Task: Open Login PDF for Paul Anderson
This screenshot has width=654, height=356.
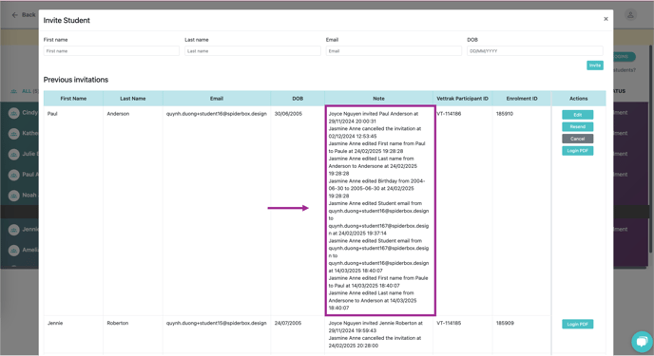Action: (577, 151)
